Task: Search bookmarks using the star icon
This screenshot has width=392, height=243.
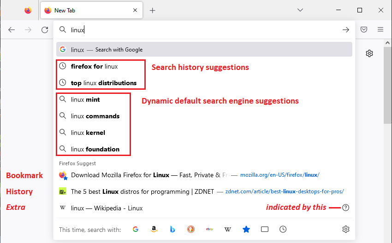Action: click(x=246, y=229)
